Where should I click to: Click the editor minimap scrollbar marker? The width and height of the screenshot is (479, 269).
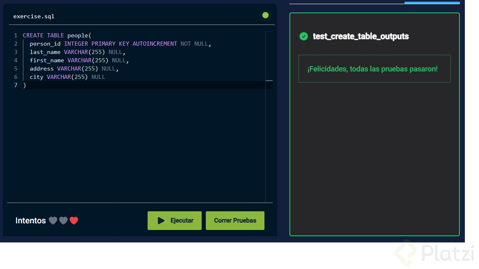269,81
